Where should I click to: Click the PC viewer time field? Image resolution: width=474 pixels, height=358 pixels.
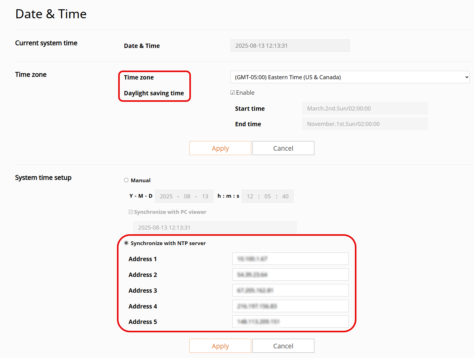(x=215, y=227)
